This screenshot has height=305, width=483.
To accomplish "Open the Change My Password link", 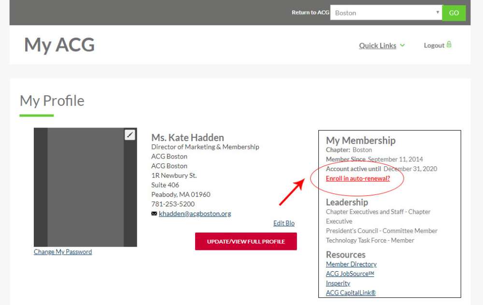I will tap(63, 252).
